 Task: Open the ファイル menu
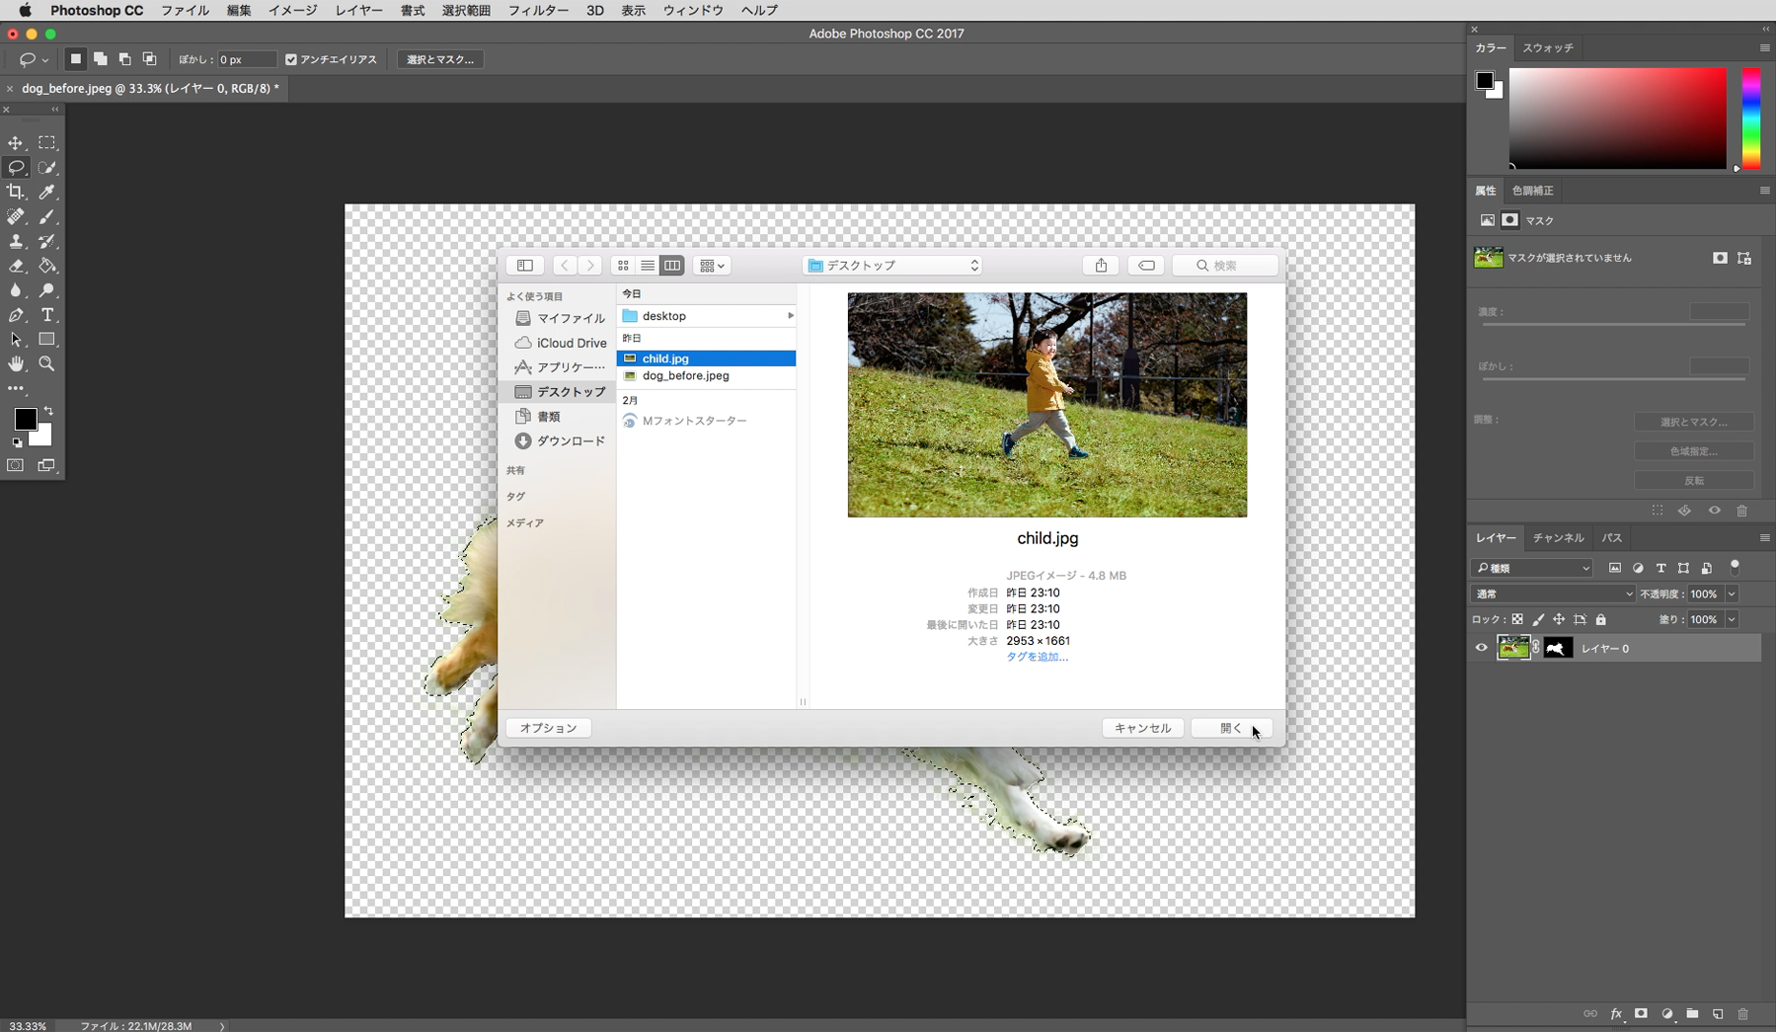pyautogui.click(x=185, y=10)
